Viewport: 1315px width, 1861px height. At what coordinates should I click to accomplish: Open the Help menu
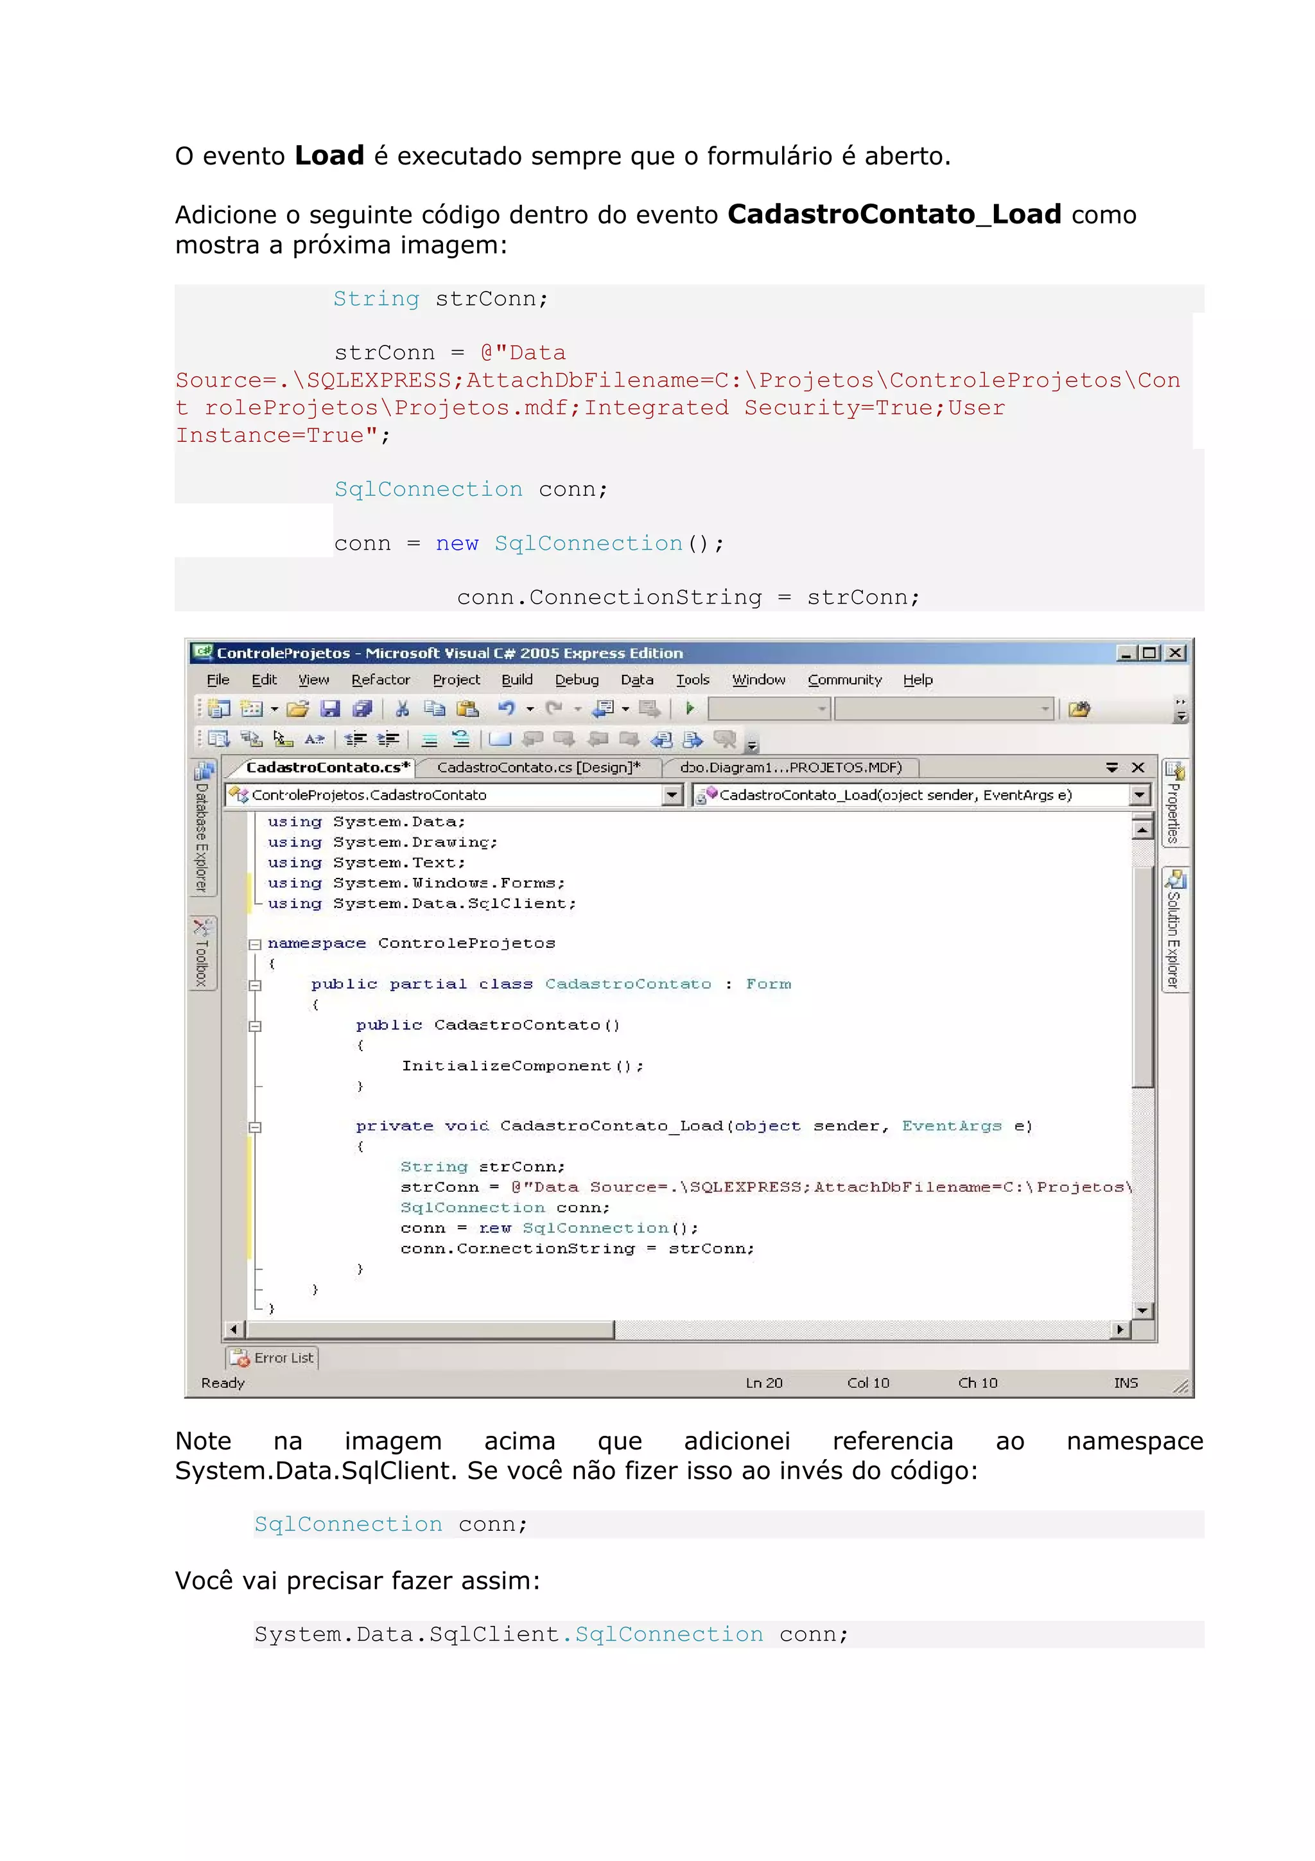point(918,680)
